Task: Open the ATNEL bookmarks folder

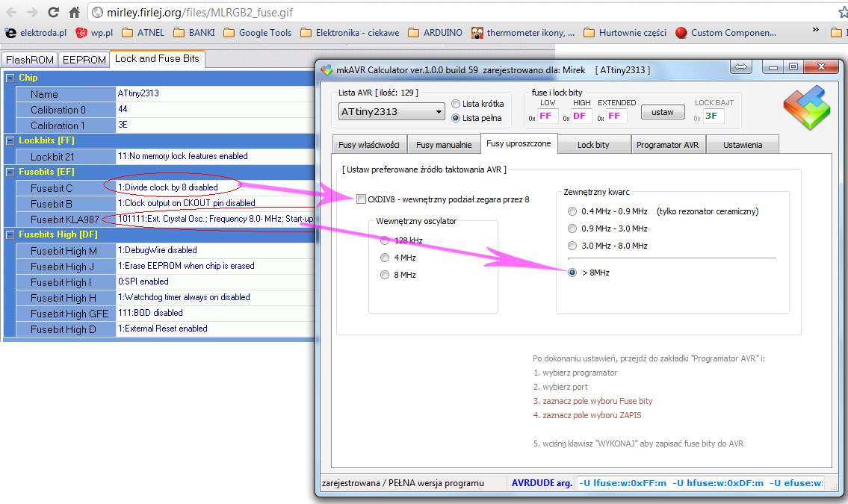Action: click(x=143, y=33)
